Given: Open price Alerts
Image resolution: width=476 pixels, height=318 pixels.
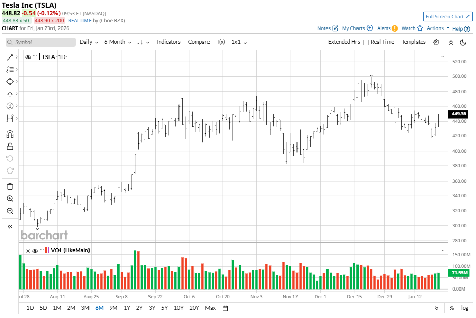Looking at the screenshot, I should 387,28.
